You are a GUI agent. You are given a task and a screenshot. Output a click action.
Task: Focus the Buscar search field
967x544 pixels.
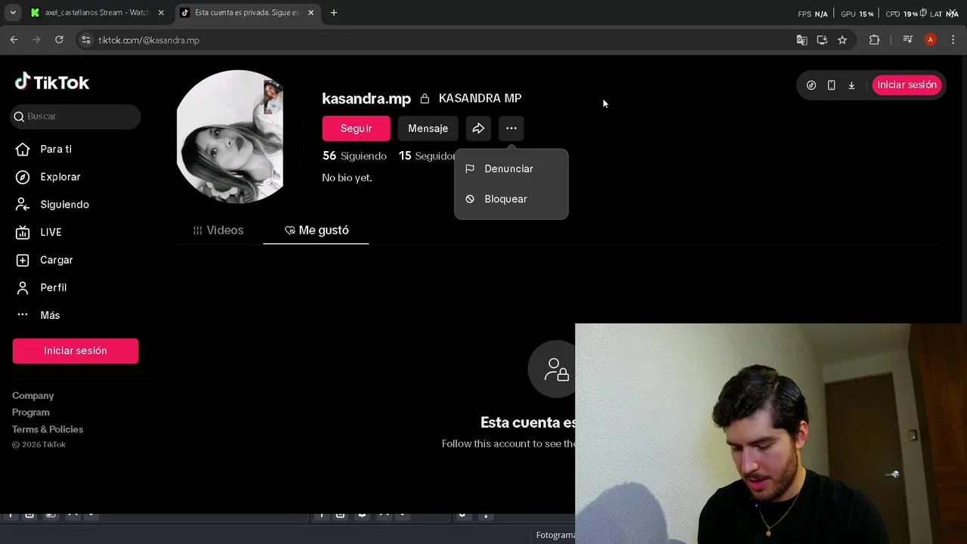point(76,116)
